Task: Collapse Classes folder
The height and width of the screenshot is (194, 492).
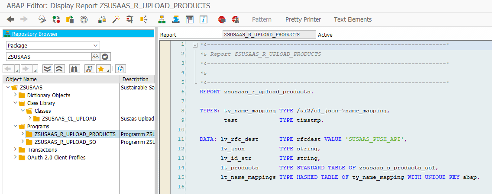Action: [x=23, y=111]
